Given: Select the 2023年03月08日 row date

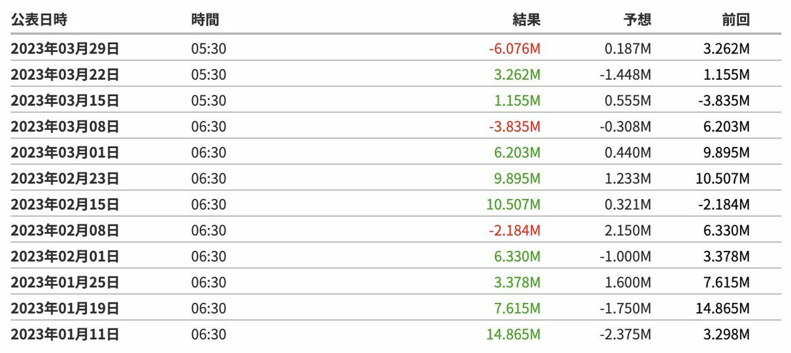Looking at the screenshot, I should click(x=65, y=126).
